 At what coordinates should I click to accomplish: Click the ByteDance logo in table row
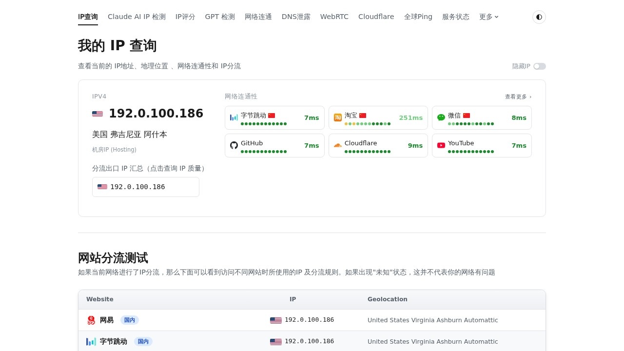[x=91, y=342]
